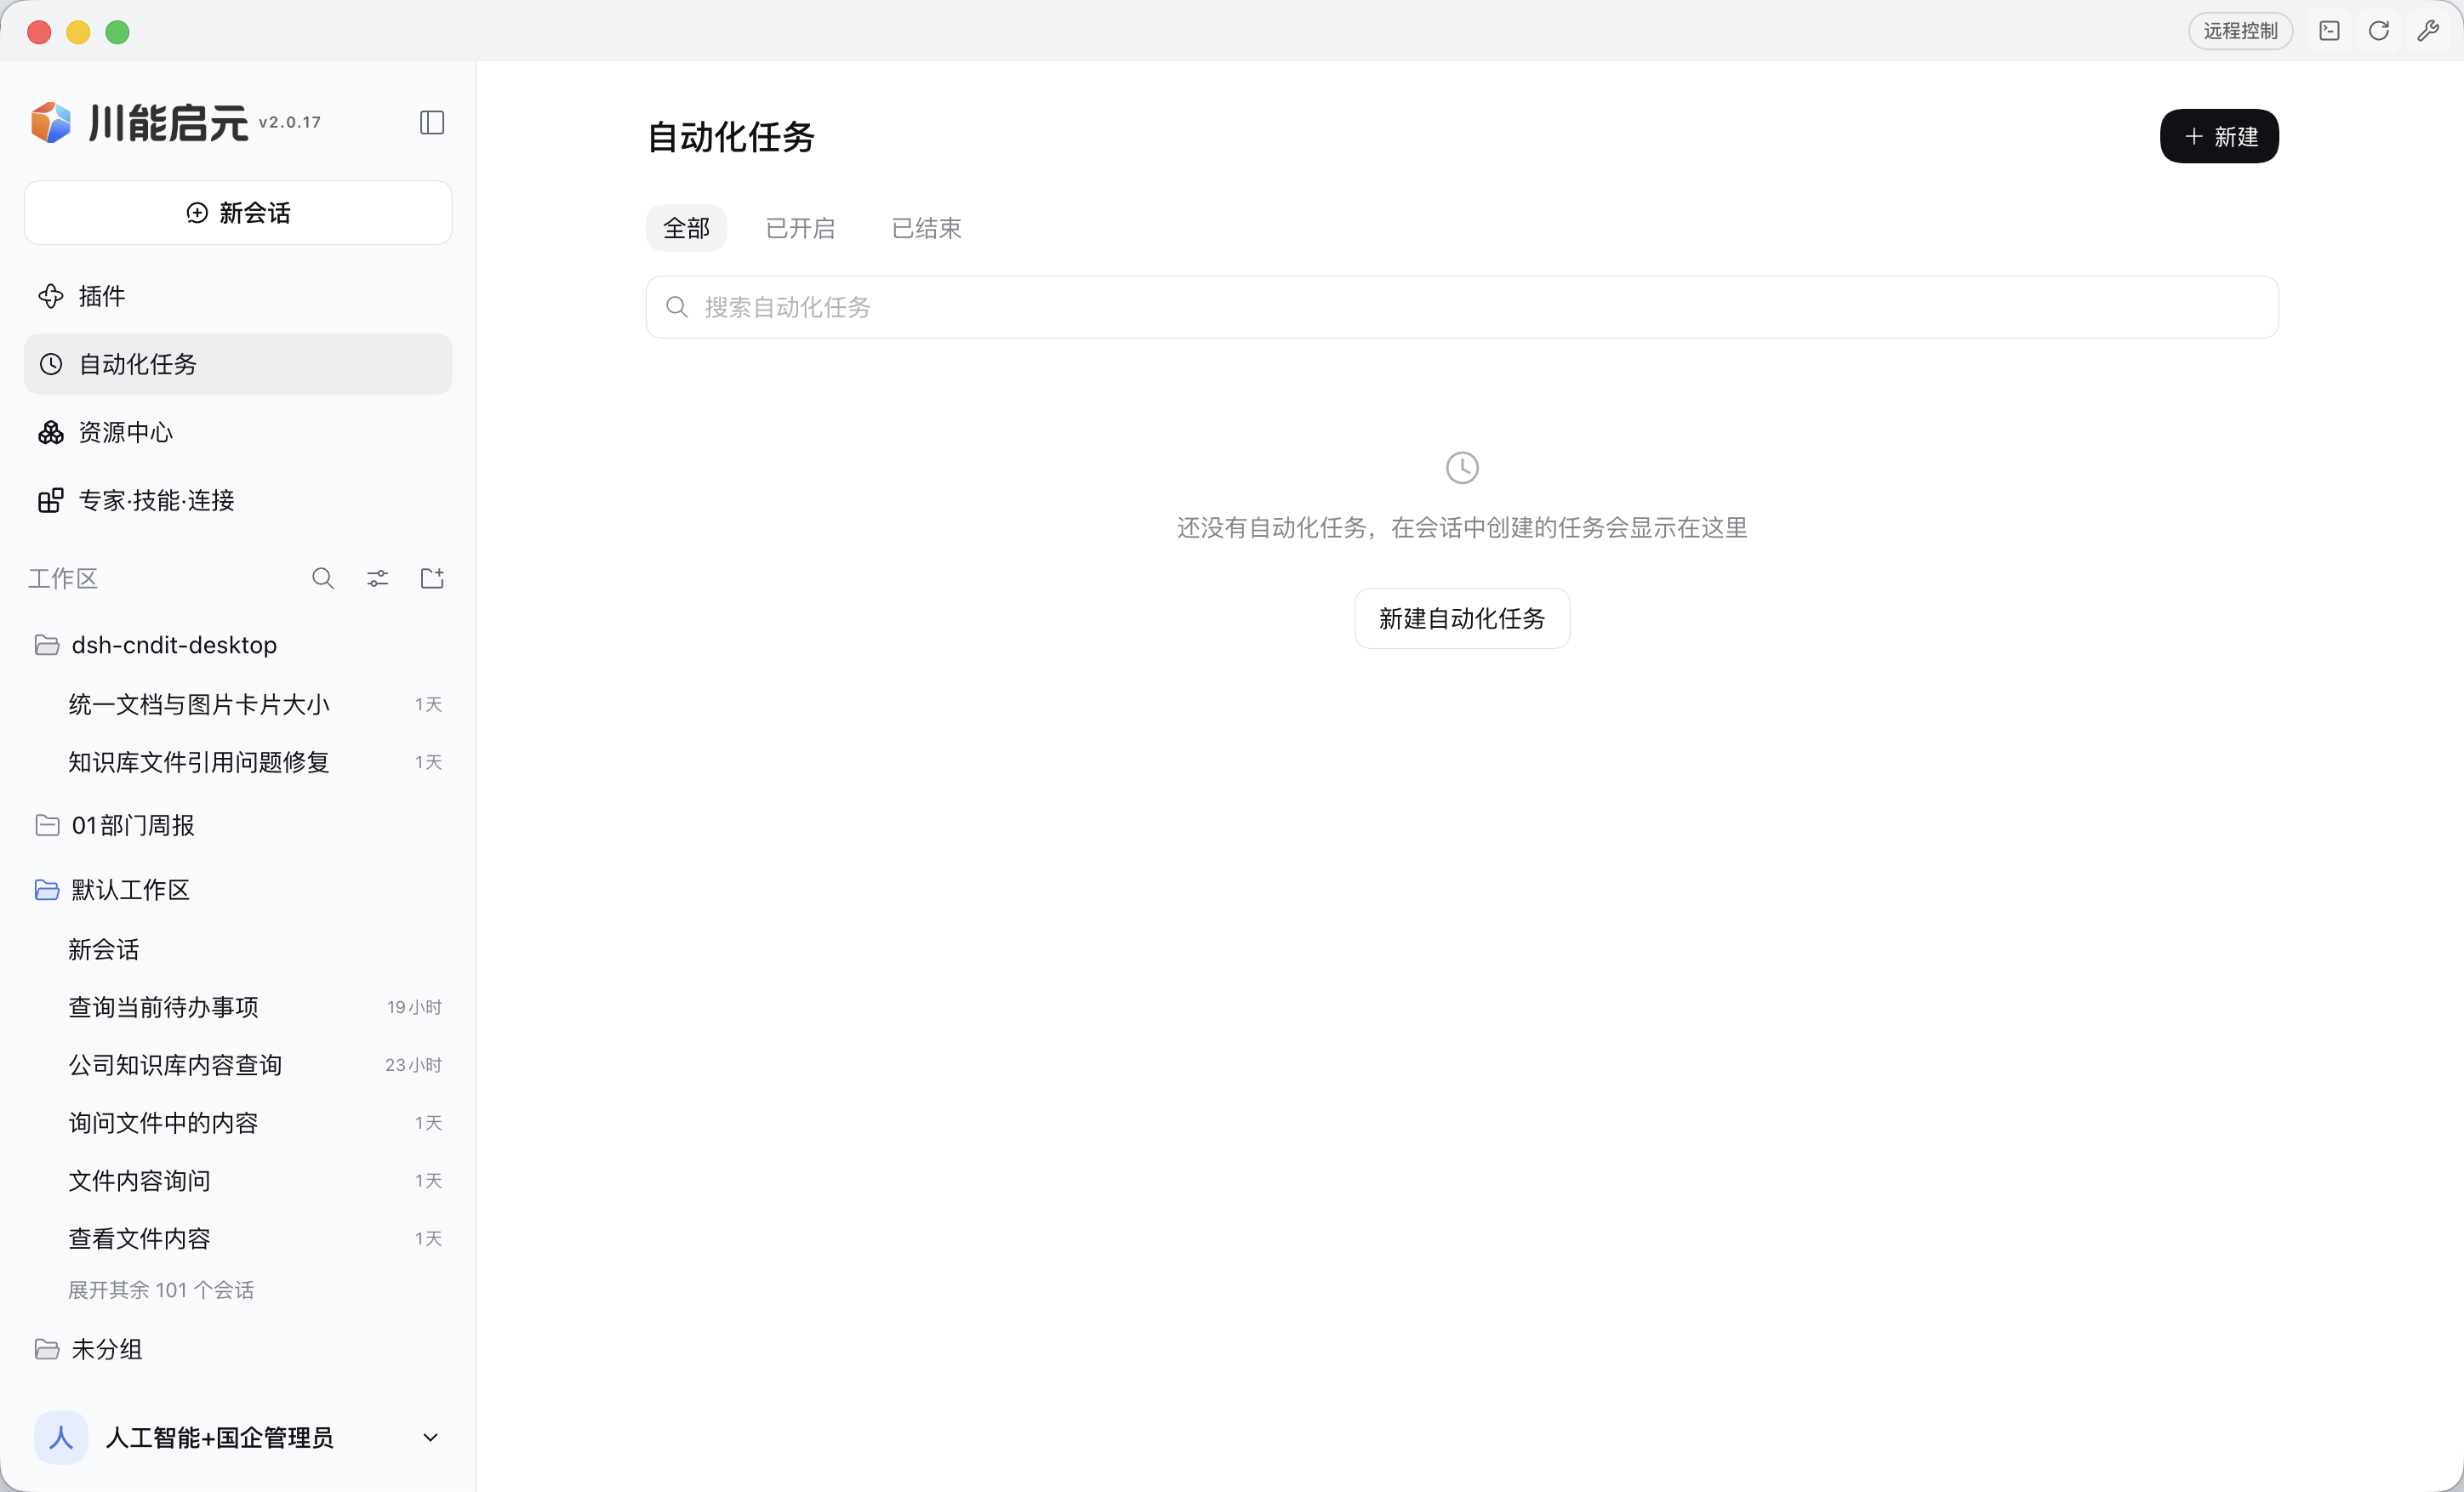Image resolution: width=2464 pixels, height=1492 pixels.
Task: Open conversation 知识库文件引用问题修复
Action: [238, 762]
